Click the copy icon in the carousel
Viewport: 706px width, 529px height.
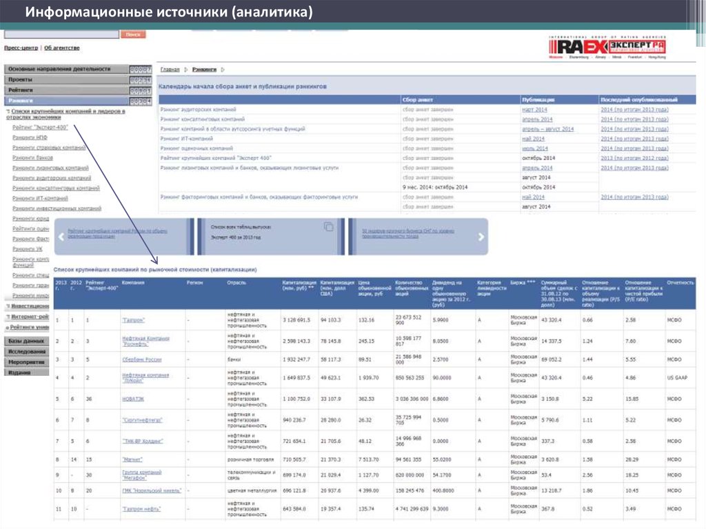[329, 227]
